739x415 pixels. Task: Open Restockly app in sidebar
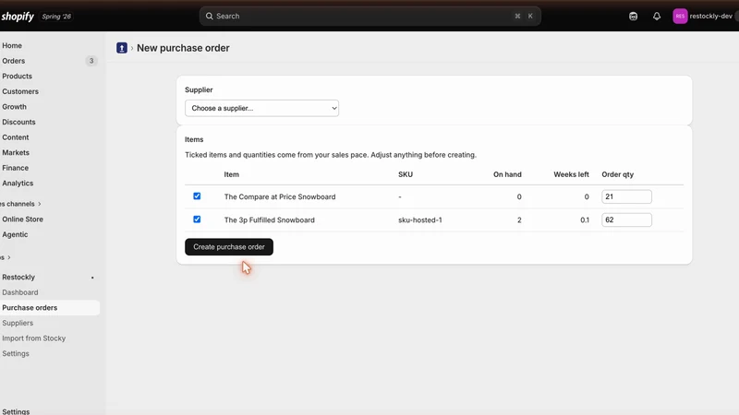(18, 278)
